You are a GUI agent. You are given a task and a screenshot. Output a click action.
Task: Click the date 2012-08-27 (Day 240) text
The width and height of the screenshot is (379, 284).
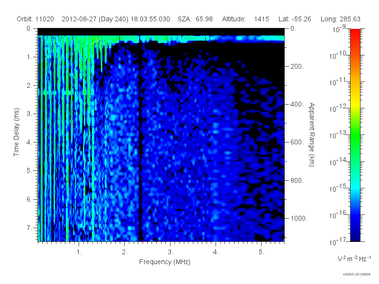click(x=95, y=19)
